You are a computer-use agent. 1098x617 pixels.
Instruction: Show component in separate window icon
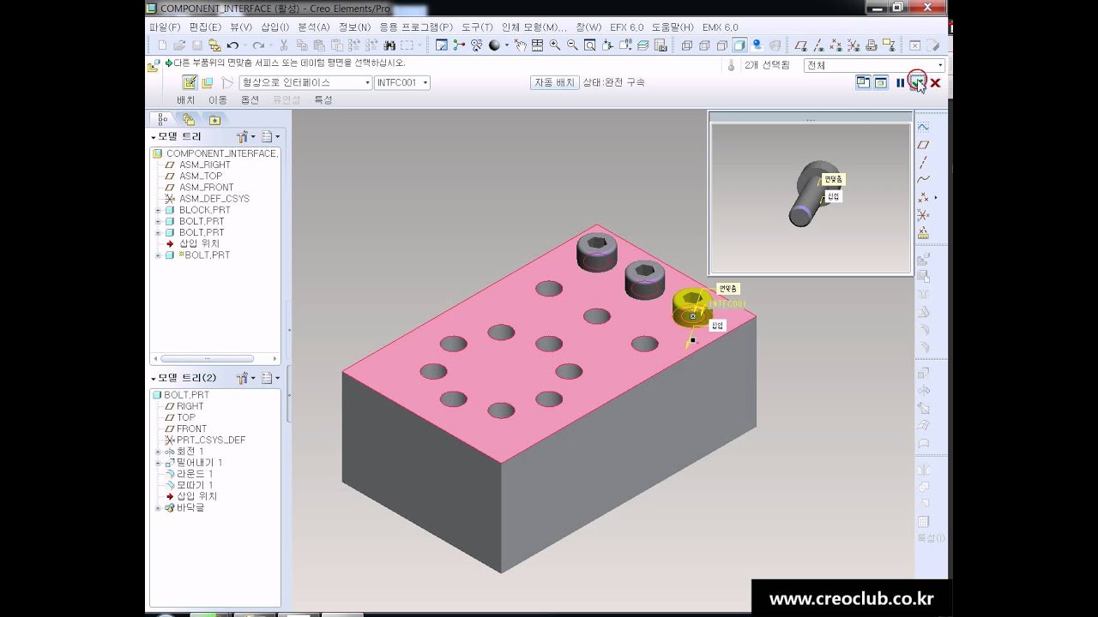click(863, 83)
